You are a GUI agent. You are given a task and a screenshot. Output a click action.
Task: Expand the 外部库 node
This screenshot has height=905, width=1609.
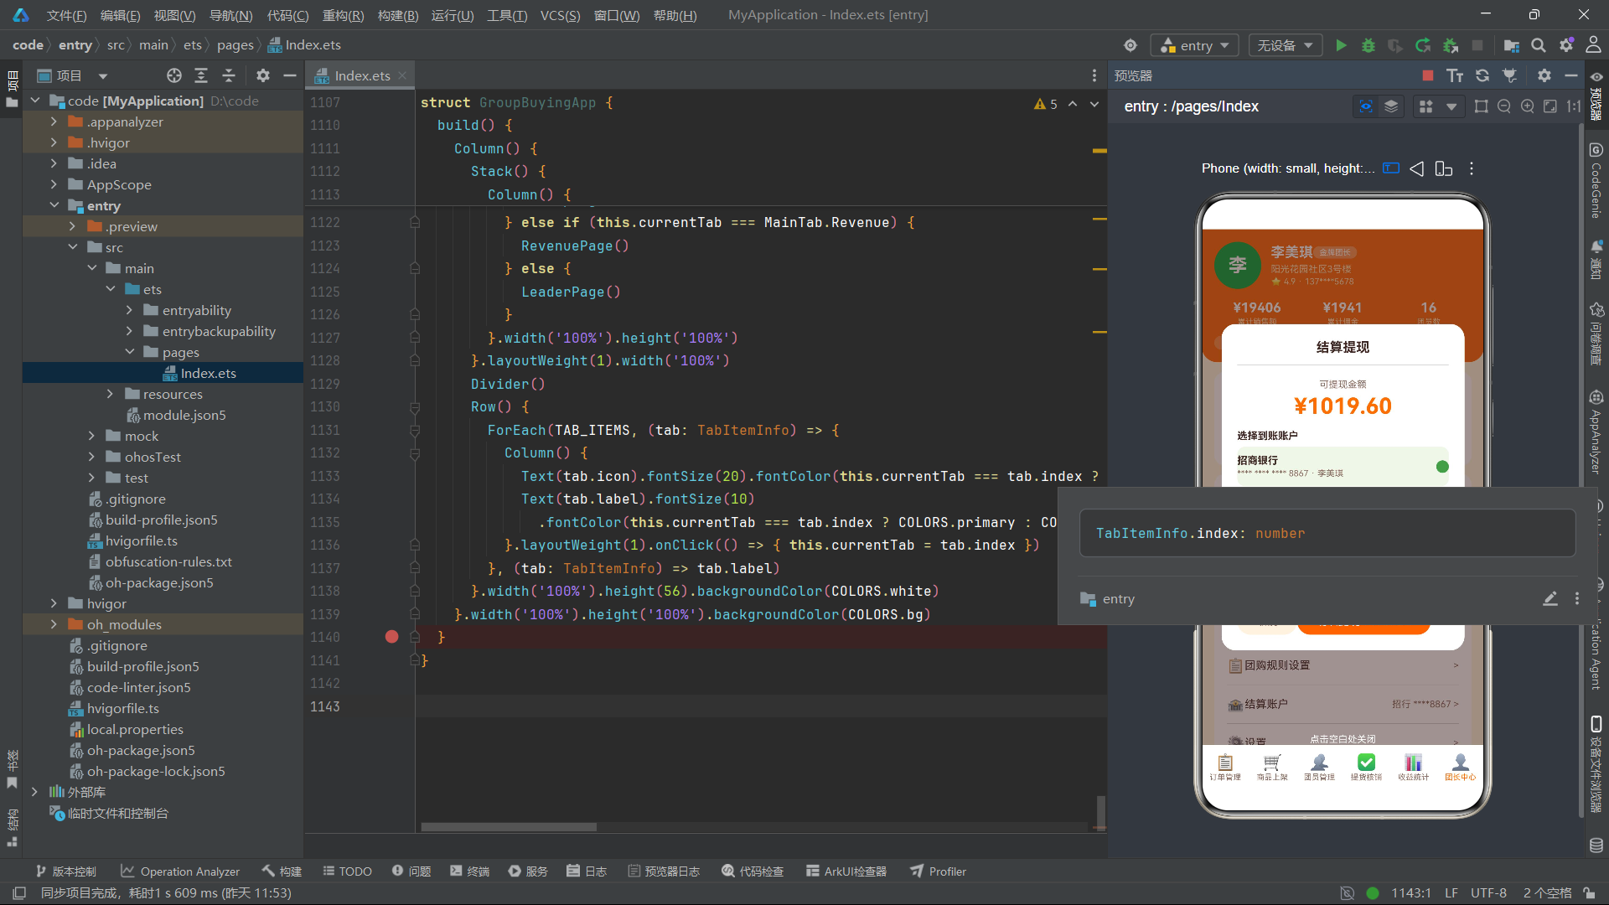[x=34, y=792]
